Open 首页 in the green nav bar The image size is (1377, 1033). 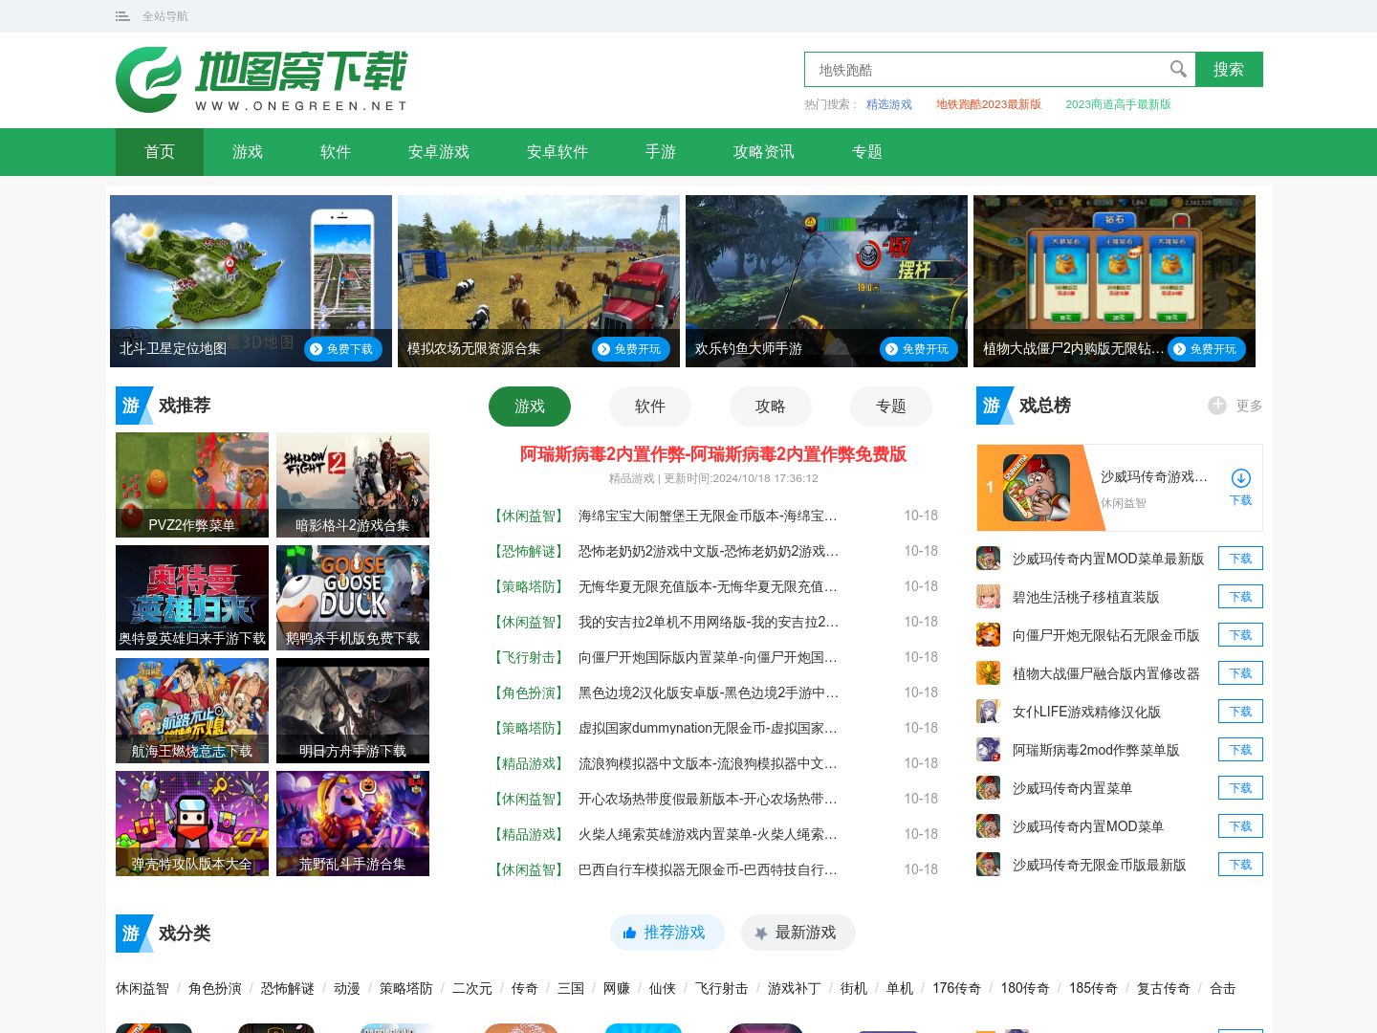point(160,152)
